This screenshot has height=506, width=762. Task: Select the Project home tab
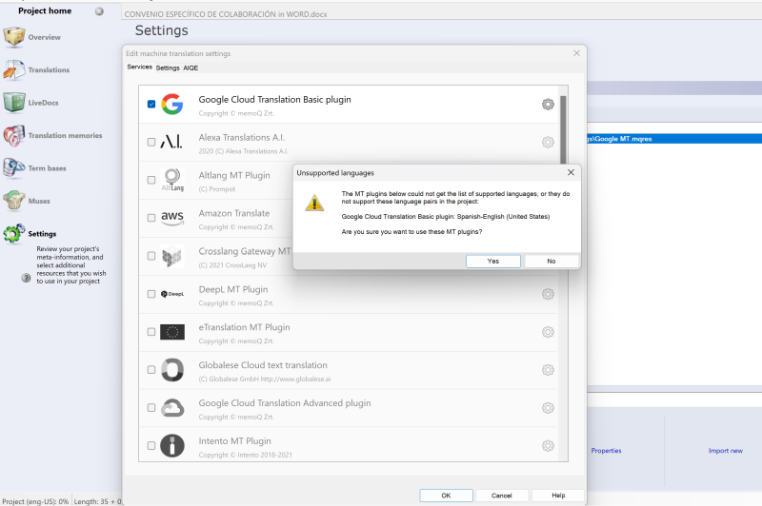(x=45, y=10)
